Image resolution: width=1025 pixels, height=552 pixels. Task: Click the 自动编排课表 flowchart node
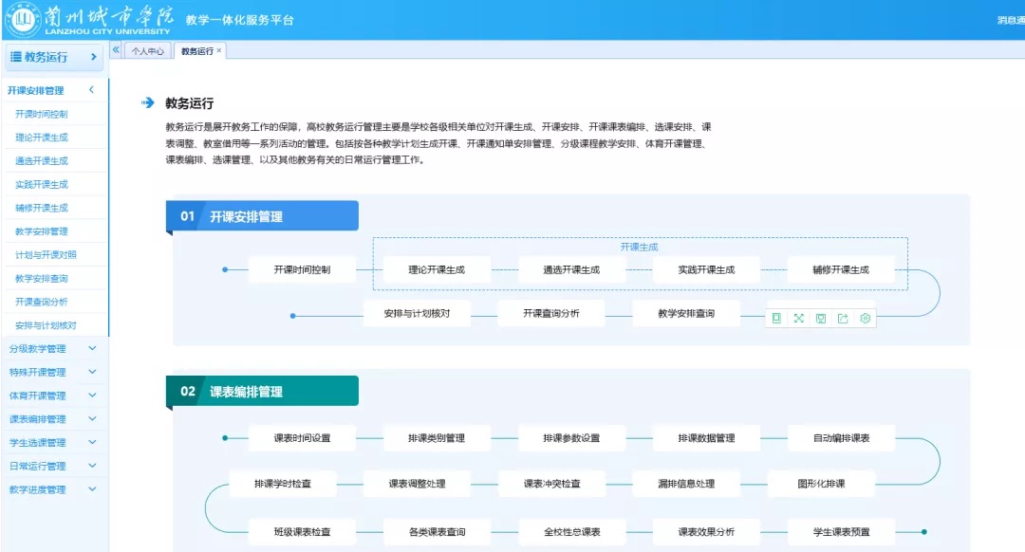(x=841, y=438)
